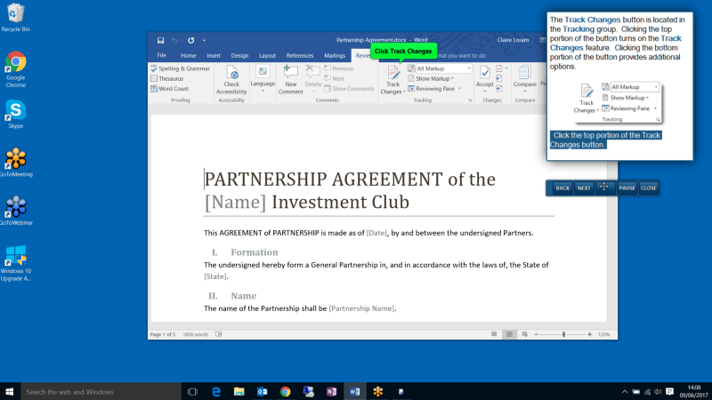Click the Undo arrow in Quick Access toolbar
This screenshot has width=712, height=400.
coord(174,40)
